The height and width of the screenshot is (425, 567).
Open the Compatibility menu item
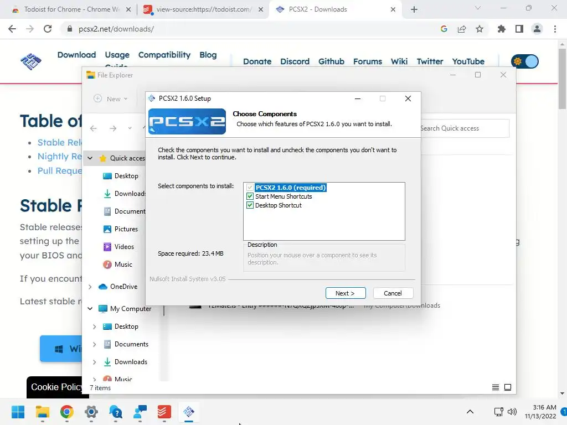[x=164, y=55]
